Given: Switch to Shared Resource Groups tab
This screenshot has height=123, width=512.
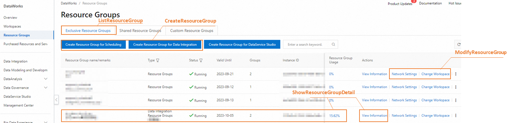Looking at the screenshot, I should [140, 31].
